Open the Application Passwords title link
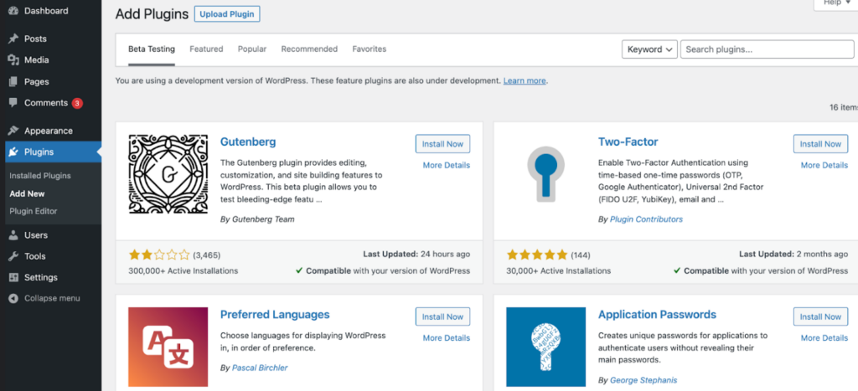 click(x=657, y=315)
